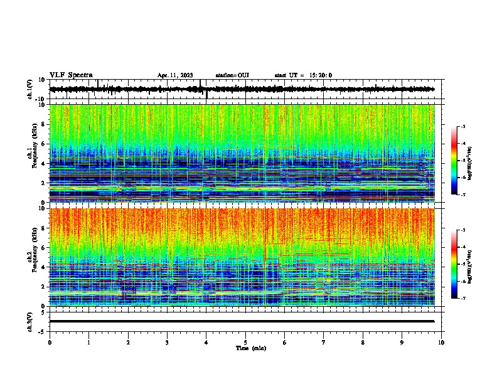Image resolution: width=497 pixels, height=384 pixels.
Task: Click the time axis tick label "1"
Action: (88, 343)
